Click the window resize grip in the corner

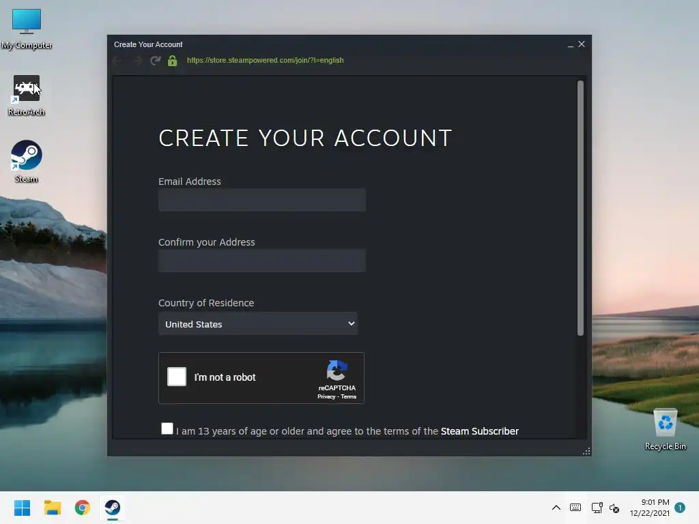click(586, 452)
